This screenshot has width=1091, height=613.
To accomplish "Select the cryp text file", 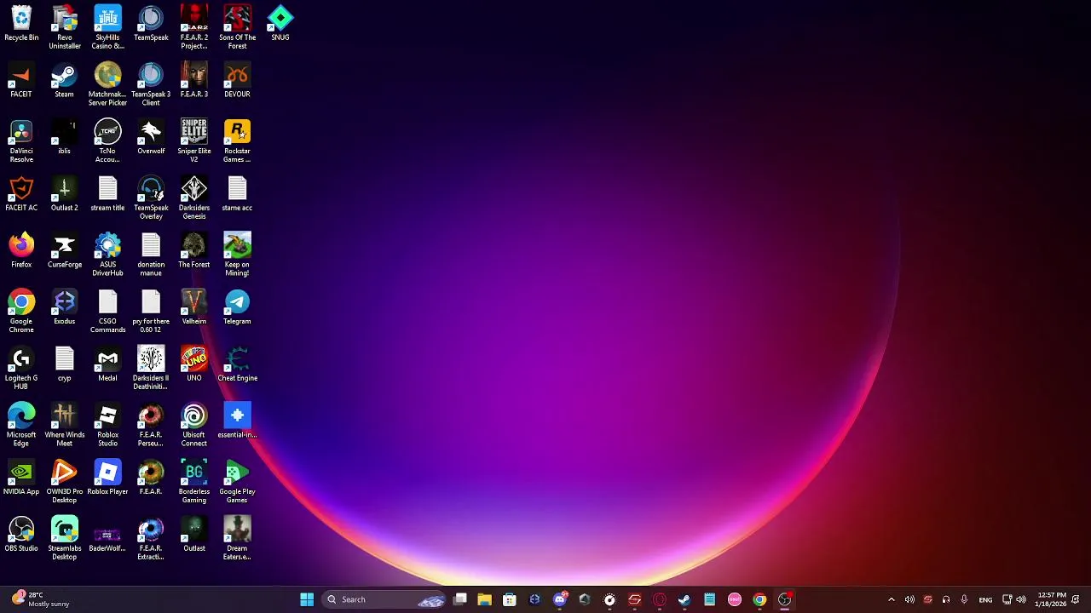I will click(x=65, y=365).
